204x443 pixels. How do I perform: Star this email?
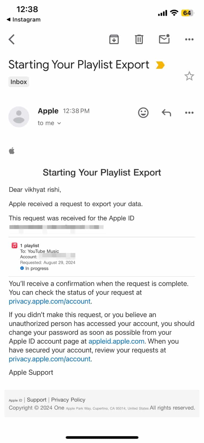[x=189, y=76]
